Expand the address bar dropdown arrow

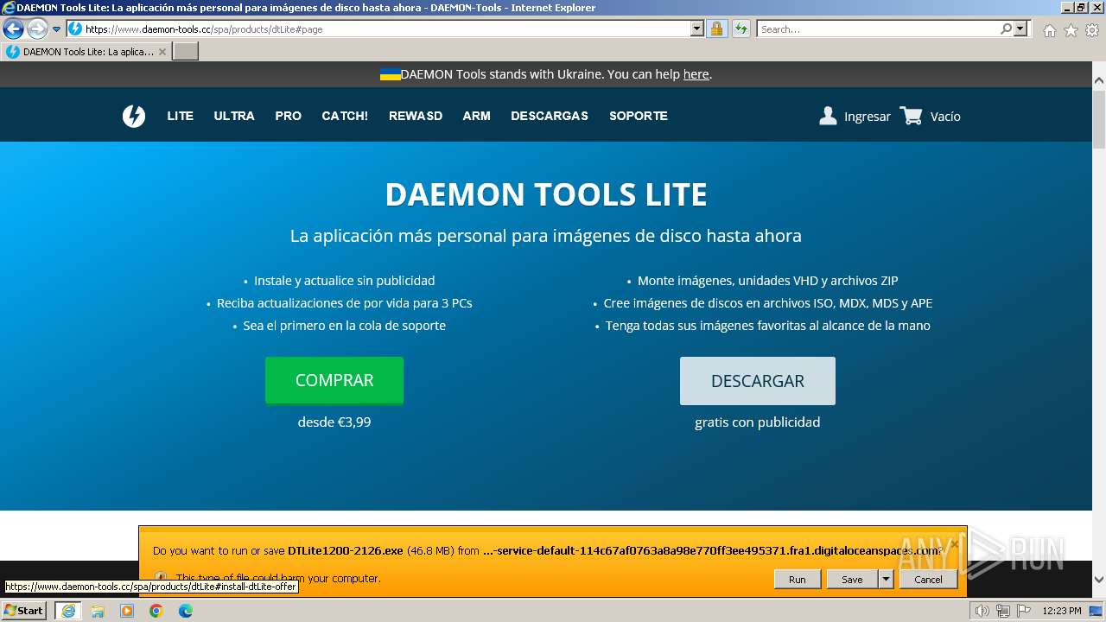coord(697,29)
